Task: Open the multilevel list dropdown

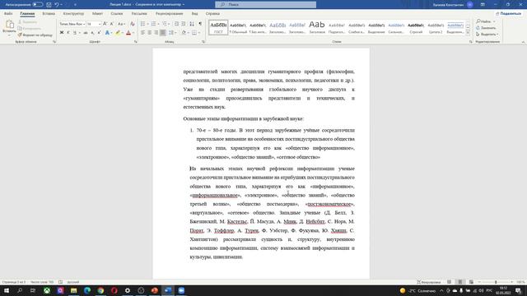Action: [169, 24]
